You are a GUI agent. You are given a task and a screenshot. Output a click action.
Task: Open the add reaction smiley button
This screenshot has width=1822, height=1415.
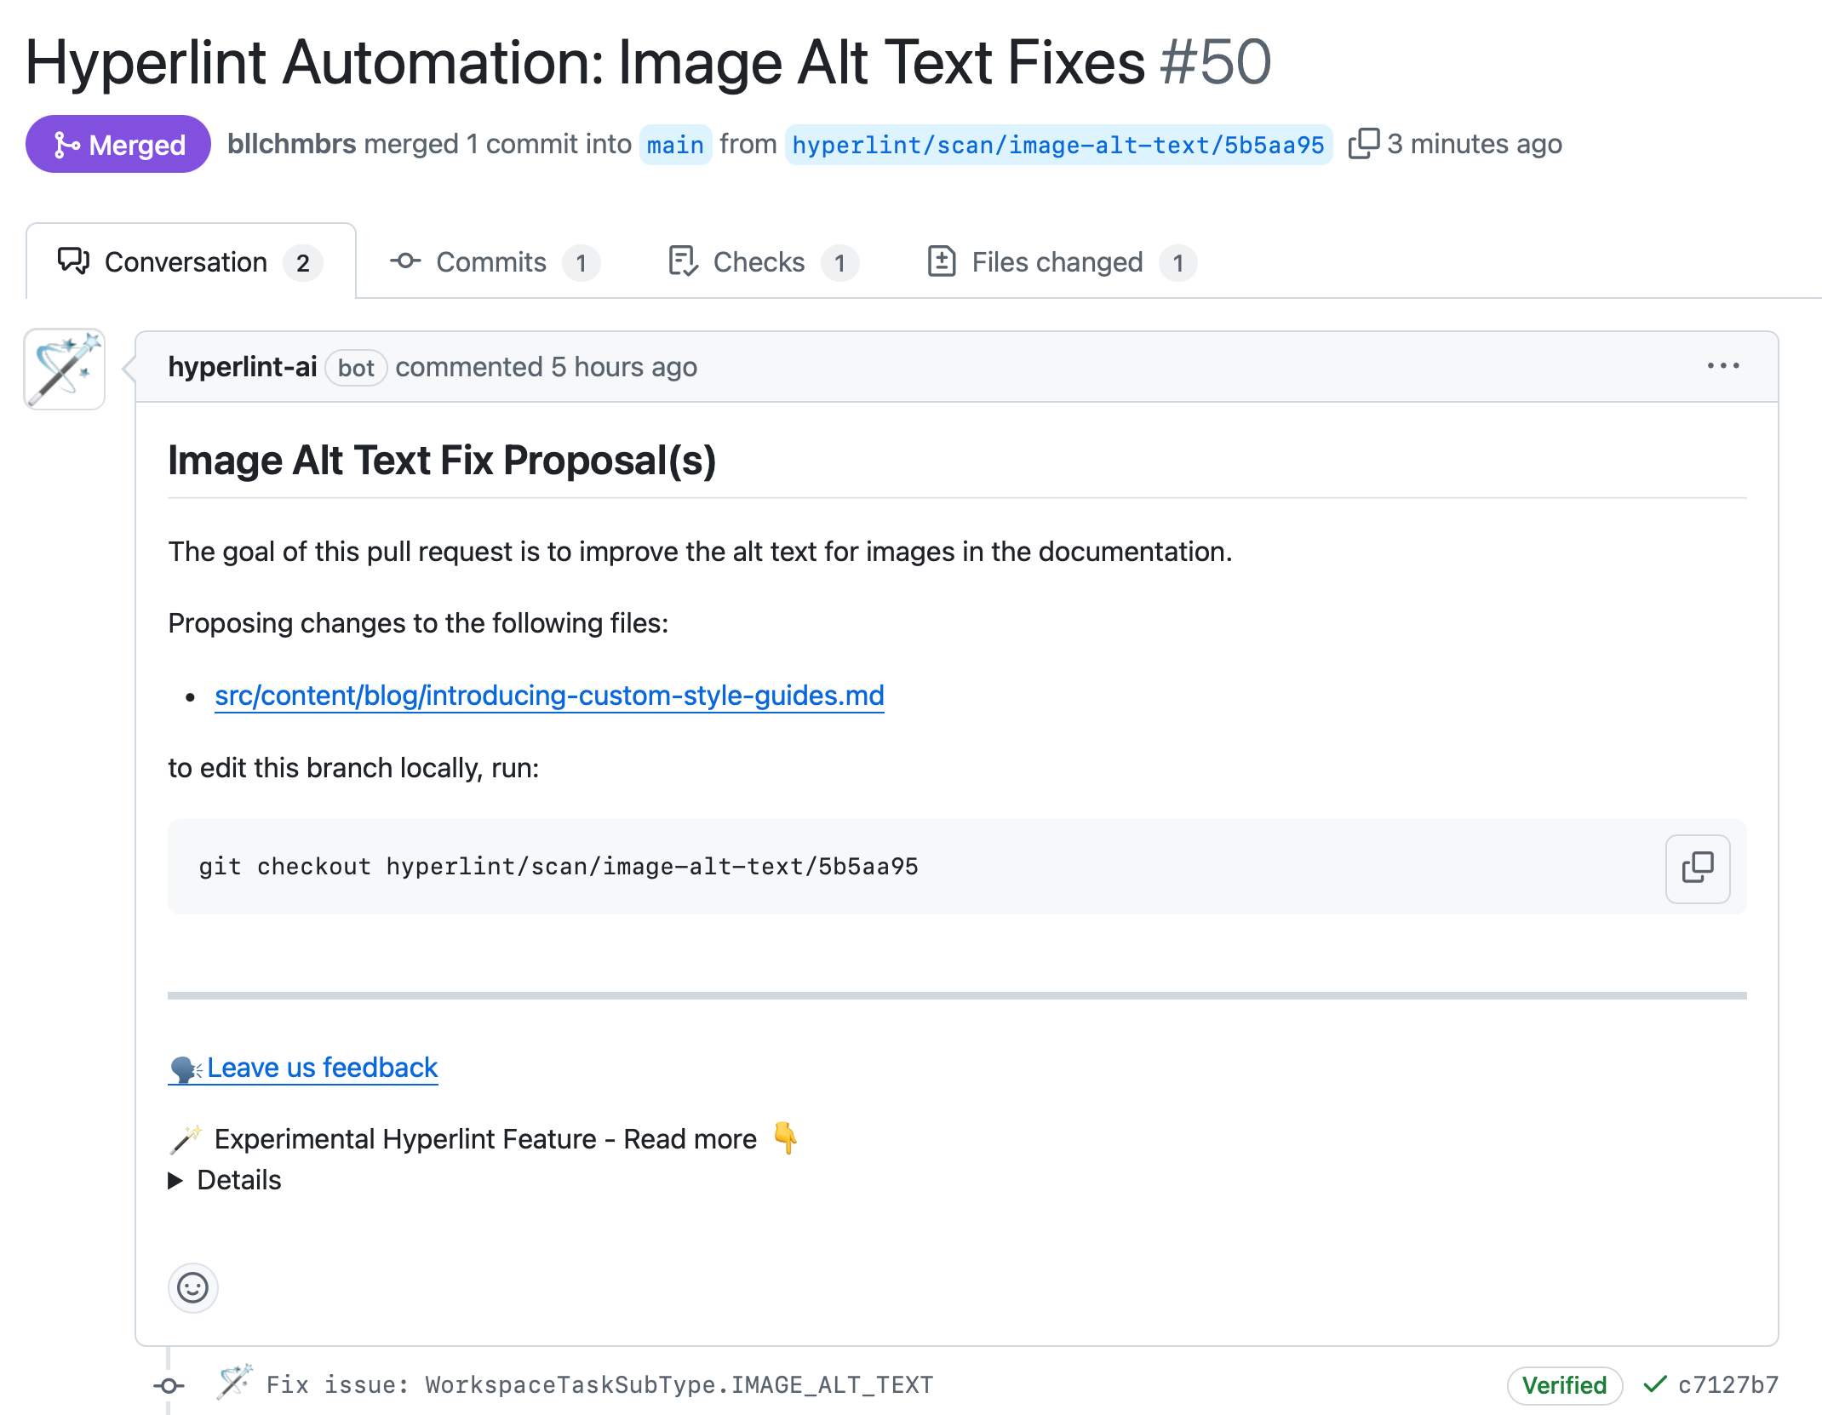click(192, 1287)
